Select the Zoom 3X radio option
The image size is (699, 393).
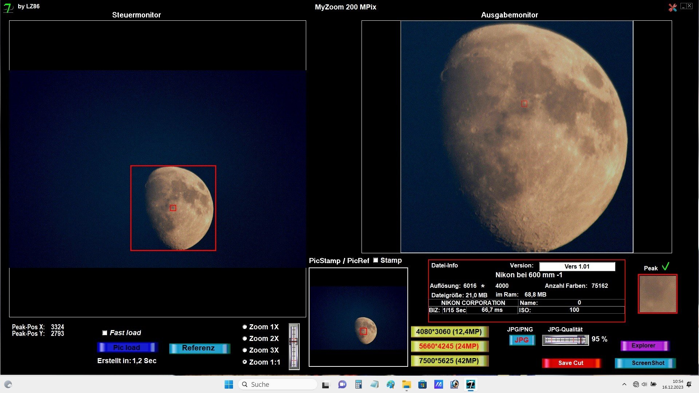tap(245, 350)
